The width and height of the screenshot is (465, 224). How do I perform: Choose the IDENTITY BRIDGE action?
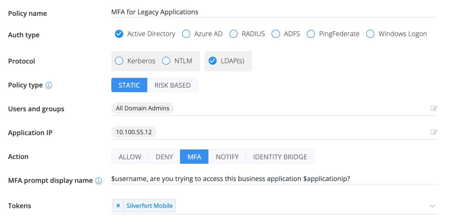280,157
